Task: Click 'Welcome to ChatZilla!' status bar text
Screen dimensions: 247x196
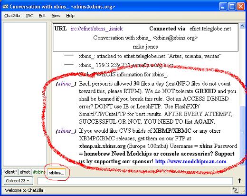Action: pos(25,190)
